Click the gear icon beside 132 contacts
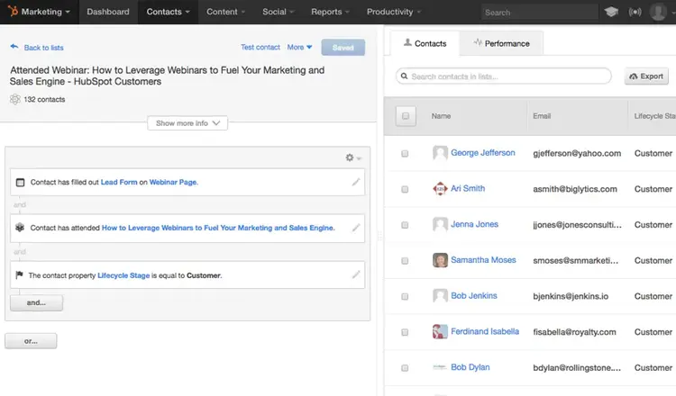Viewport: 676px width, 396px height. click(15, 99)
